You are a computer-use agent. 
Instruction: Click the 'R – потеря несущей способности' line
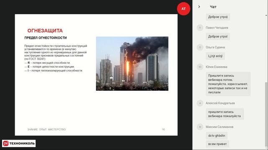click(x=47, y=63)
